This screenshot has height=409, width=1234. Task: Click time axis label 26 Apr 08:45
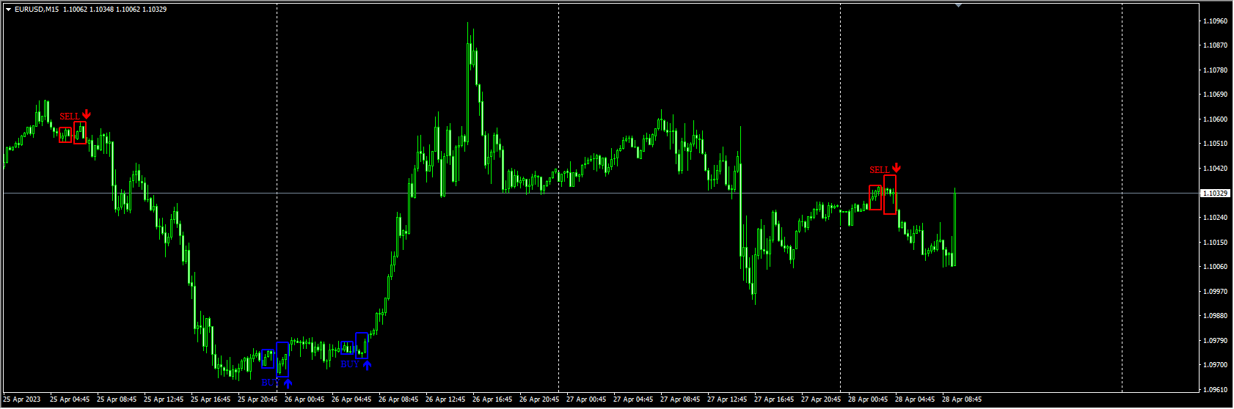(x=398, y=399)
